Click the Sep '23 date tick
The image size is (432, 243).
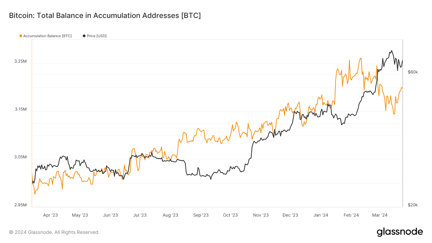coord(201,215)
